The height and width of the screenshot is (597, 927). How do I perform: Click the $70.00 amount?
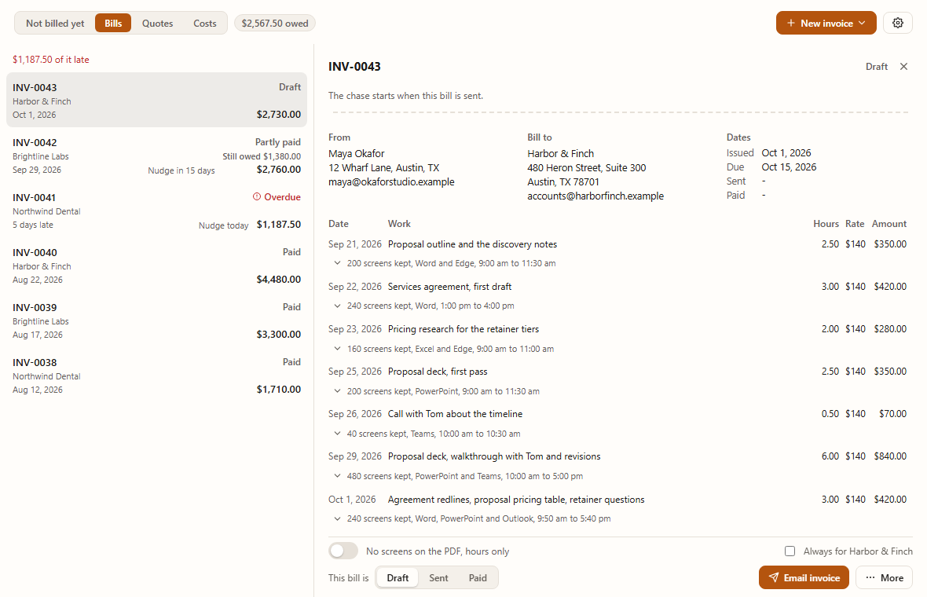(x=892, y=414)
